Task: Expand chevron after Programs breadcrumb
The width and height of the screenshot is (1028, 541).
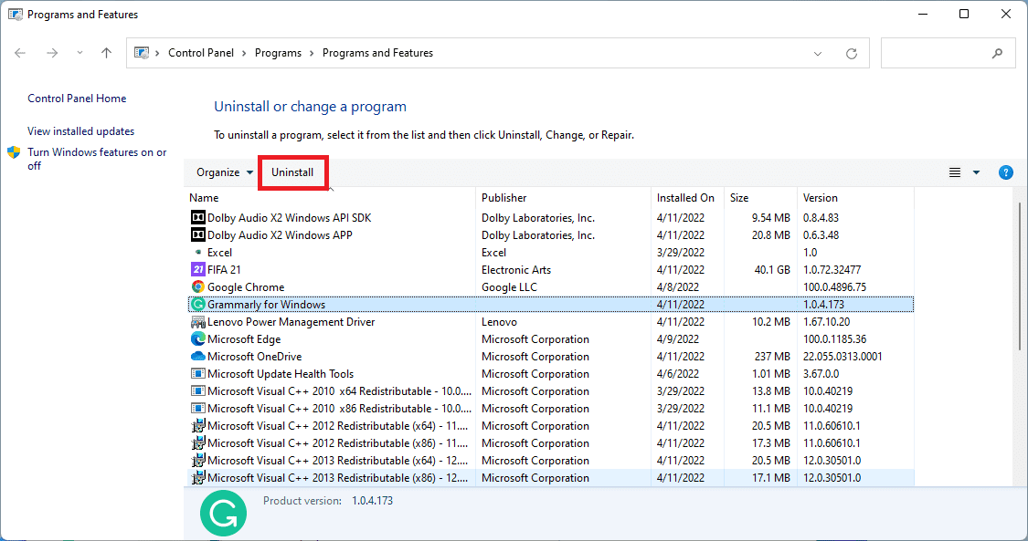Action: (x=313, y=53)
